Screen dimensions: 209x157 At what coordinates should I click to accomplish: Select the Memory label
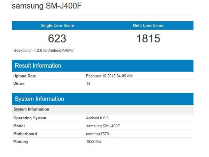[x=21, y=142]
